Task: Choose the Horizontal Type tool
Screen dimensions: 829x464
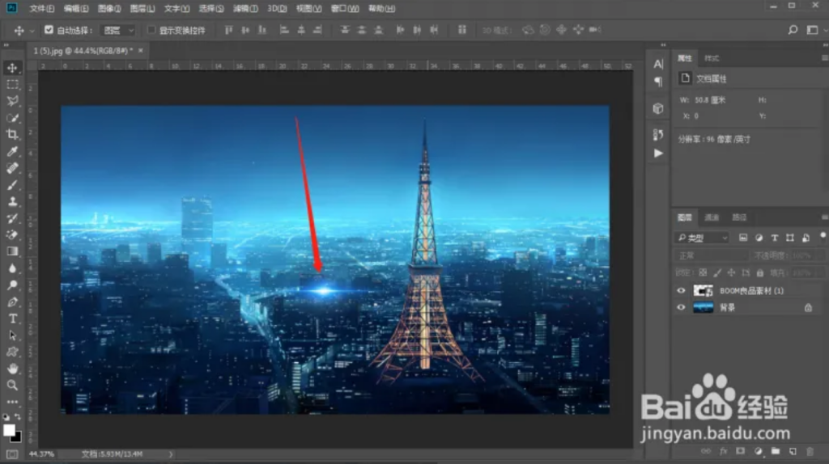Action: [12, 318]
